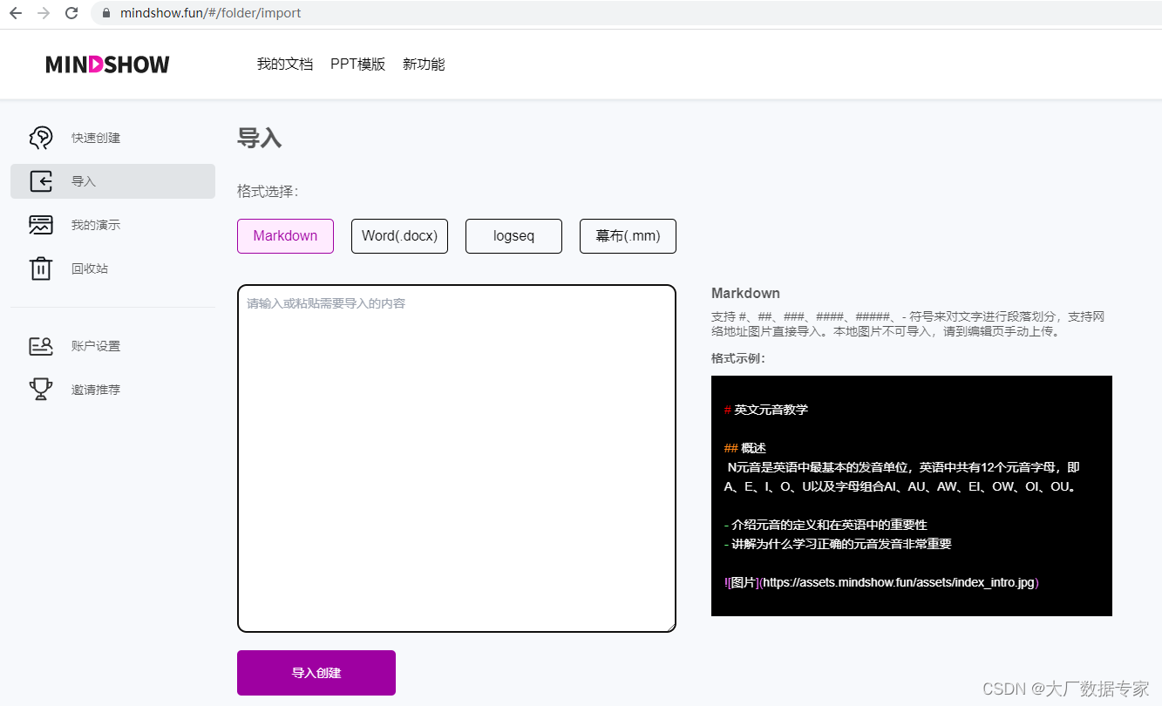Click the 邀请推荐 trophy icon
Image resolution: width=1162 pixels, height=706 pixels.
[x=41, y=389]
